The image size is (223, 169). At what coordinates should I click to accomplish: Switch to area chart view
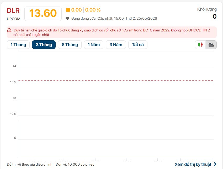tap(211, 45)
